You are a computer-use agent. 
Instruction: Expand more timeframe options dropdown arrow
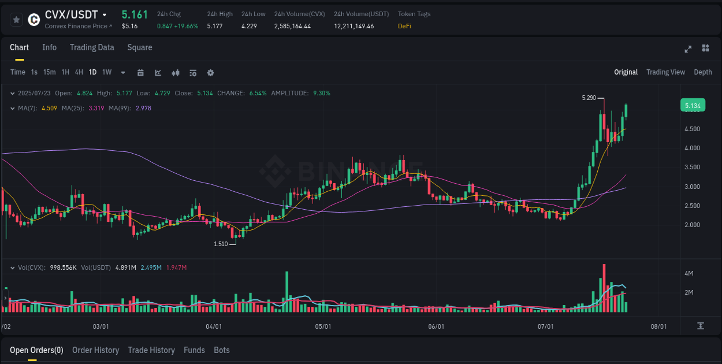pyautogui.click(x=122, y=73)
